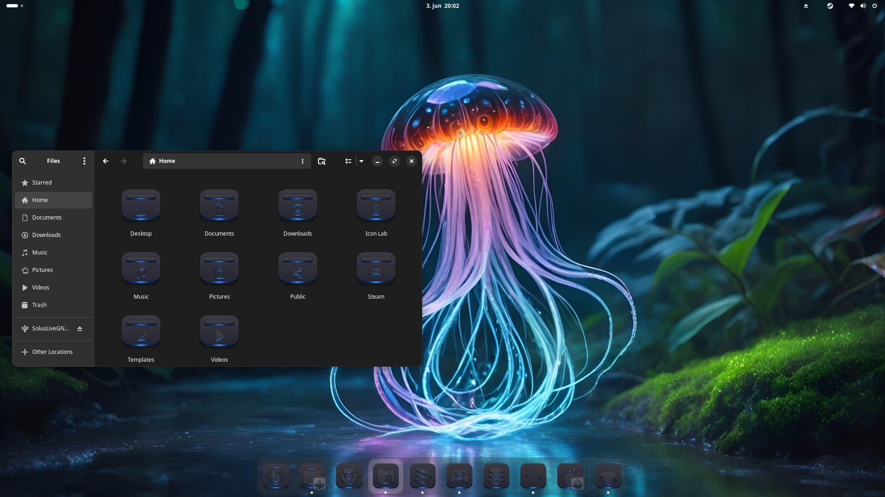Go forward using the right arrow

pos(124,161)
